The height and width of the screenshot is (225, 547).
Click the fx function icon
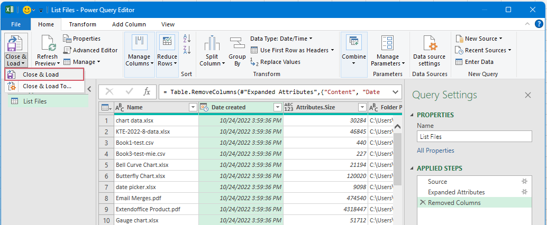147,92
